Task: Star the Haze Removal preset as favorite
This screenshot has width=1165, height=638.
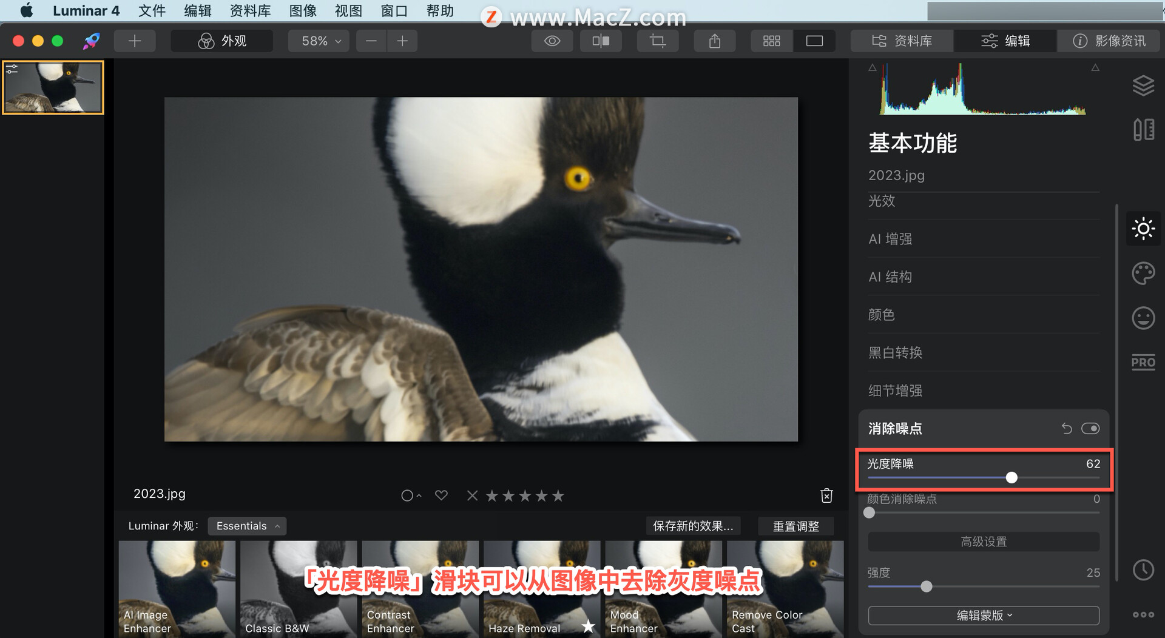Action: [x=587, y=626]
